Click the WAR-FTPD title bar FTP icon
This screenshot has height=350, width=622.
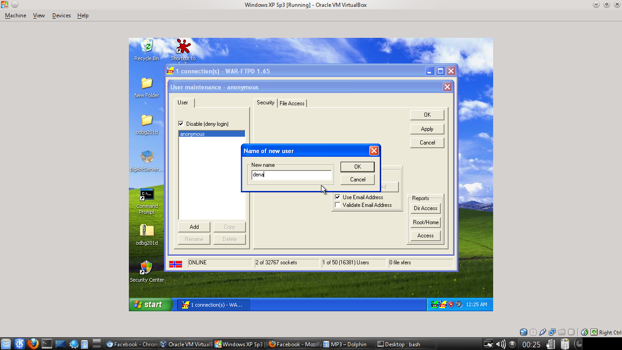pos(170,71)
